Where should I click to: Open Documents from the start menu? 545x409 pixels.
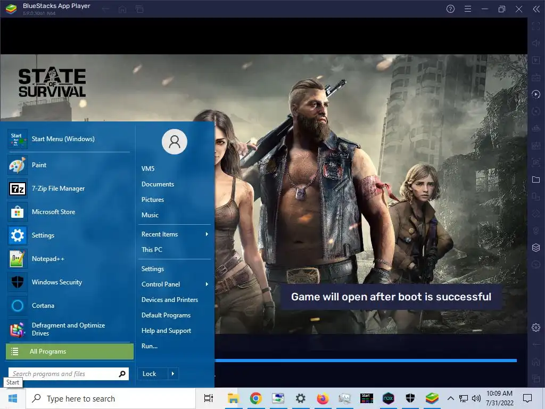pos(158,184)
